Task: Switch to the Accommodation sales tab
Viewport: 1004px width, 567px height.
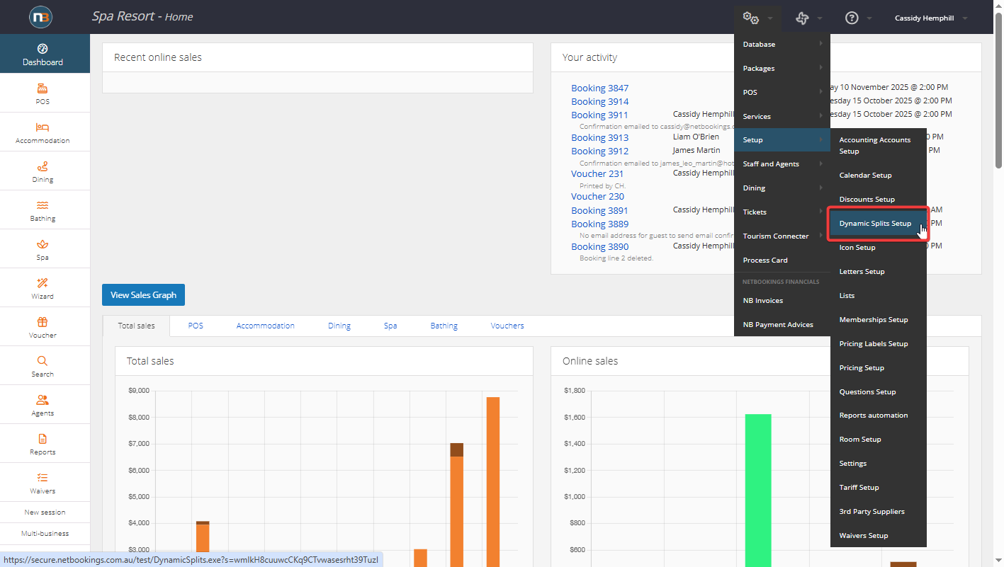Action: (265, 326)
